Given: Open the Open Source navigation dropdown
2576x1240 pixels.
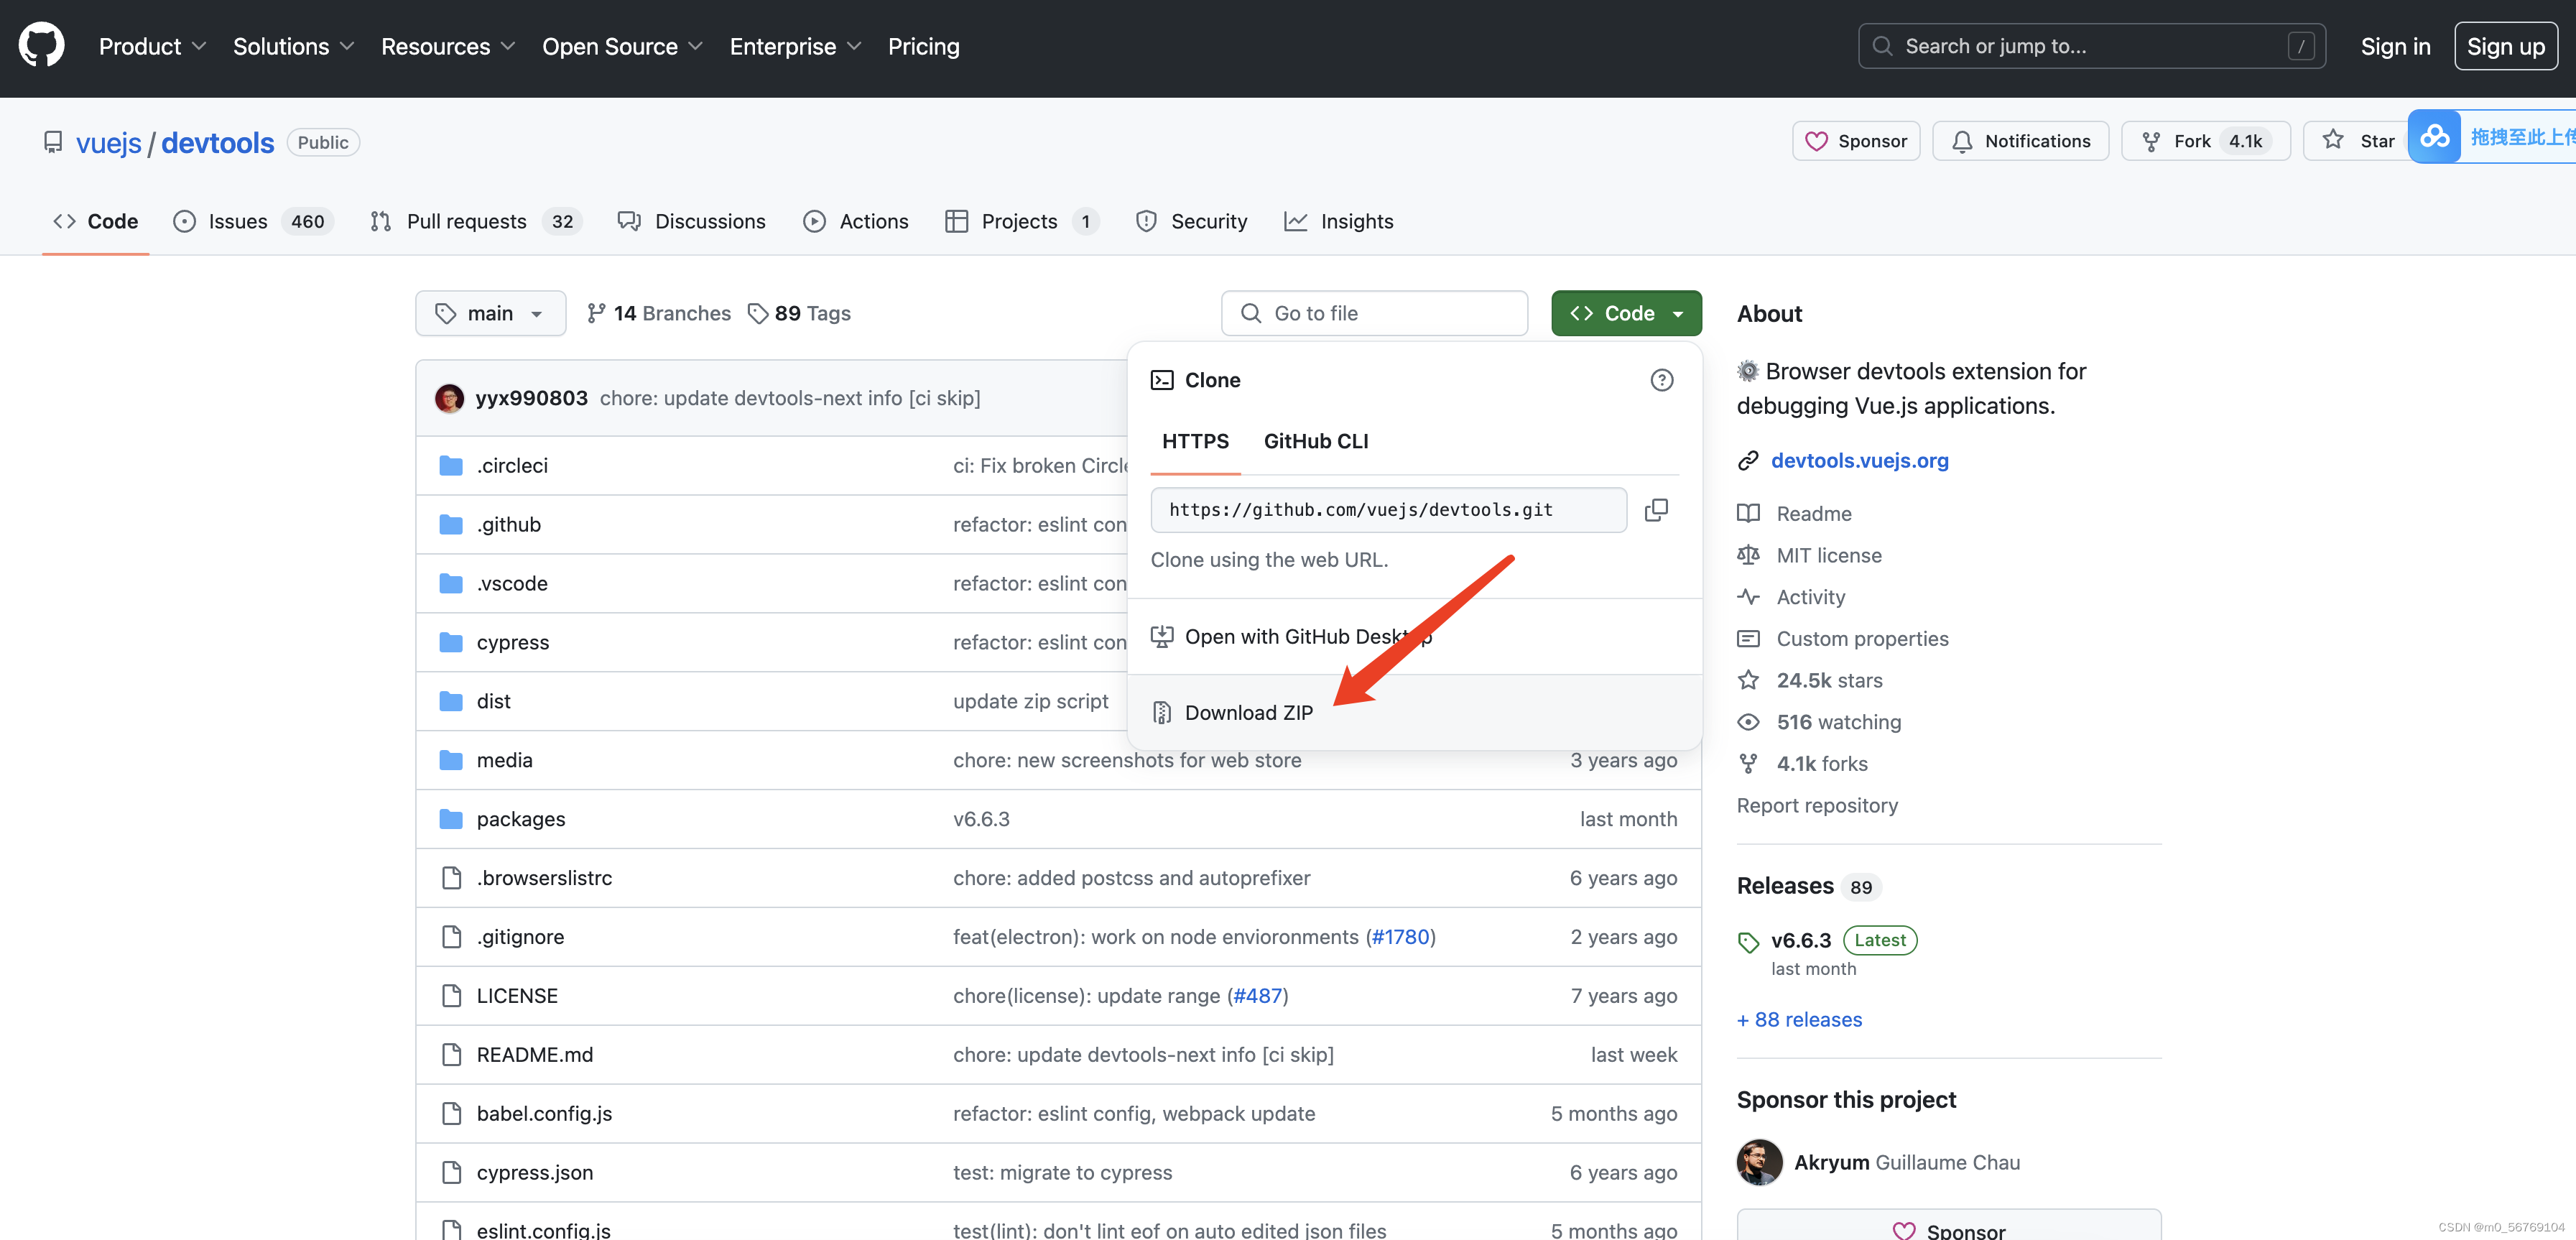Looking at the screenshot, I should point(622,46).
